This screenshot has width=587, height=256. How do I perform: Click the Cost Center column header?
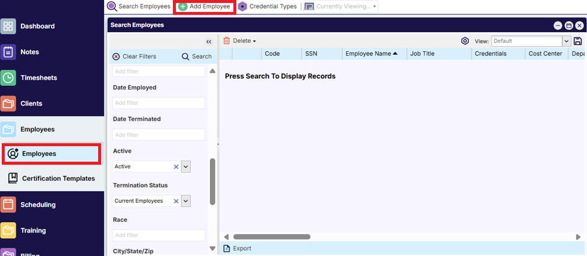click(x=546, y=54)
